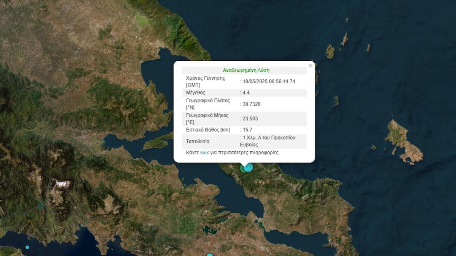
Task: Click the origin time 18/05/2025 06:56:44.74
Action: 269,81
